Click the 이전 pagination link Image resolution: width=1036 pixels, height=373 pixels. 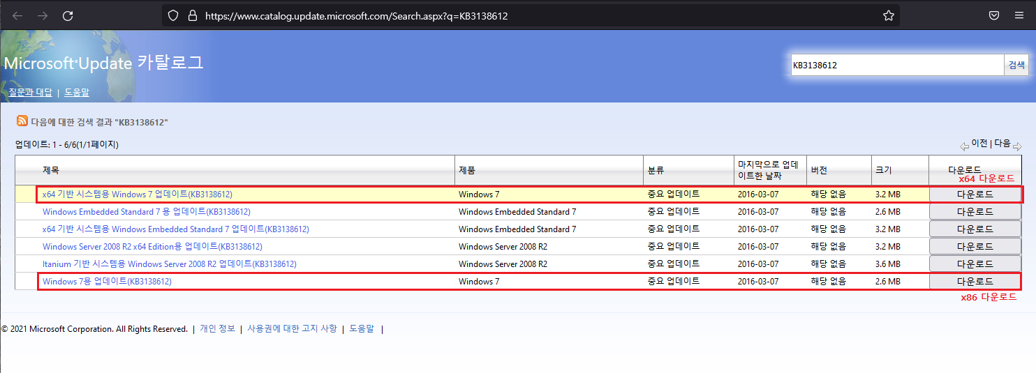point(979,143)
